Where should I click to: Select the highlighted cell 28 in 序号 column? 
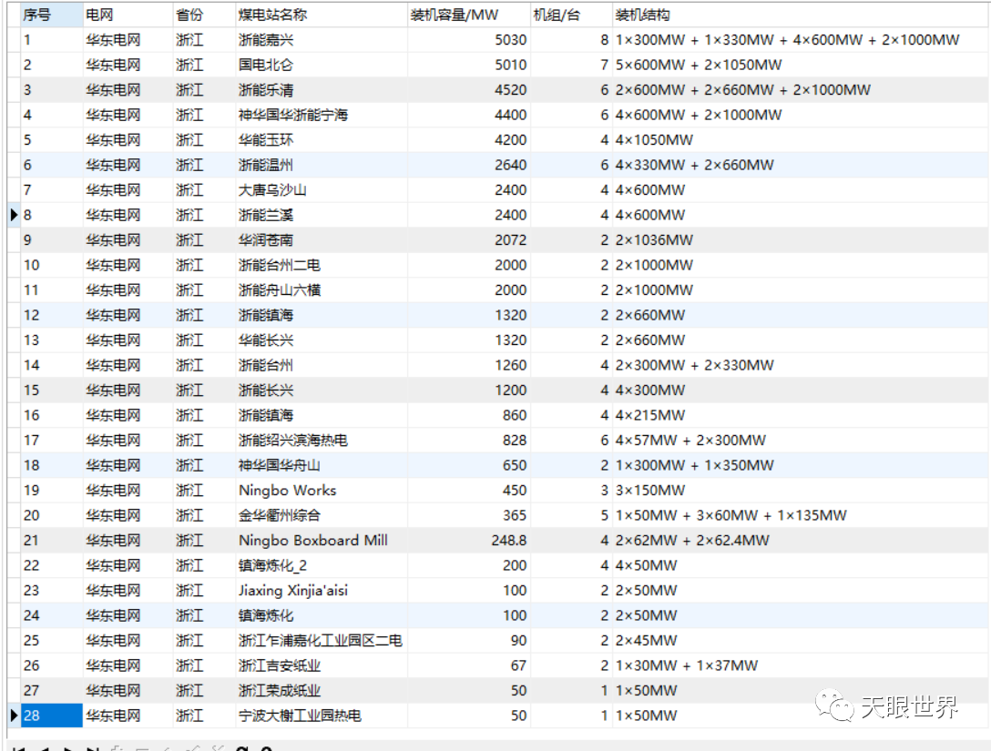point(51,715)
